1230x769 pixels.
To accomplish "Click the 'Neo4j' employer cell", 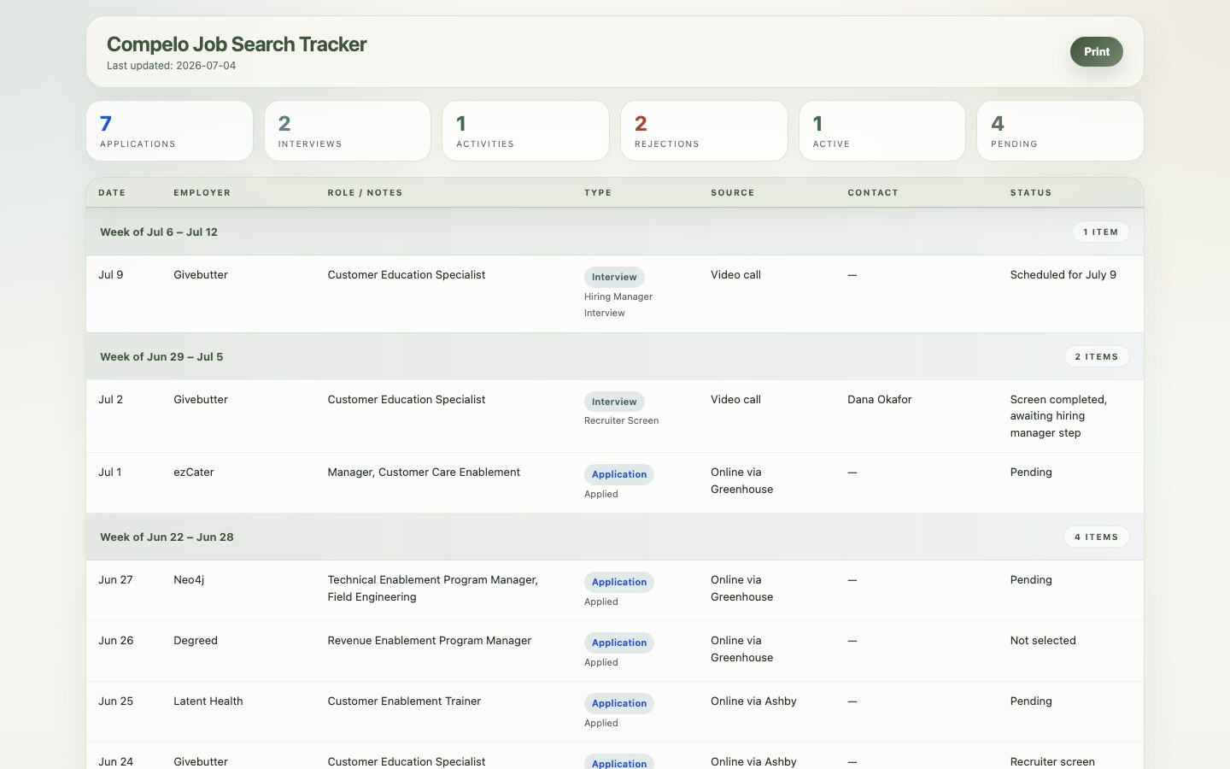I will (x=189, y=580).
